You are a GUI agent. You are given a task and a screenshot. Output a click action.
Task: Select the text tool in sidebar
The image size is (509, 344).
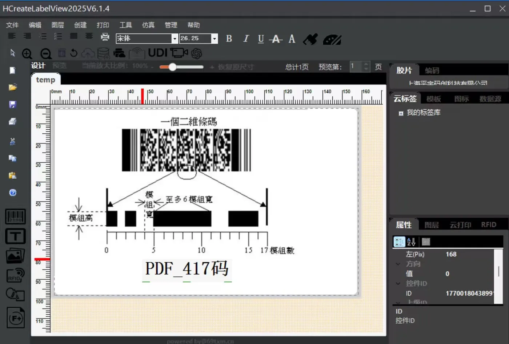click(15, 236)
